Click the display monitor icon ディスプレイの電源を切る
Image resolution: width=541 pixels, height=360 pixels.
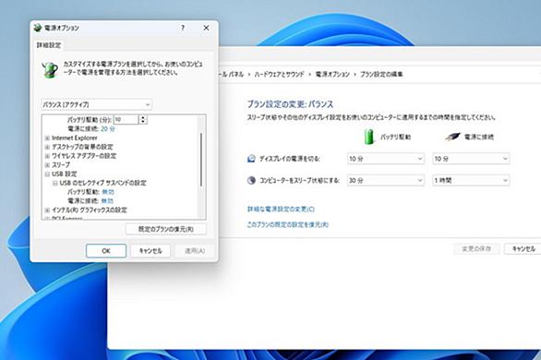[251, 159]
